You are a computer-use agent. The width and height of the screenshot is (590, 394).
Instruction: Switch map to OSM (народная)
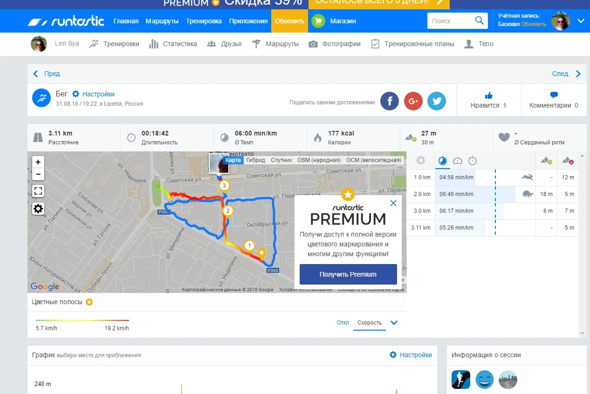319,160
